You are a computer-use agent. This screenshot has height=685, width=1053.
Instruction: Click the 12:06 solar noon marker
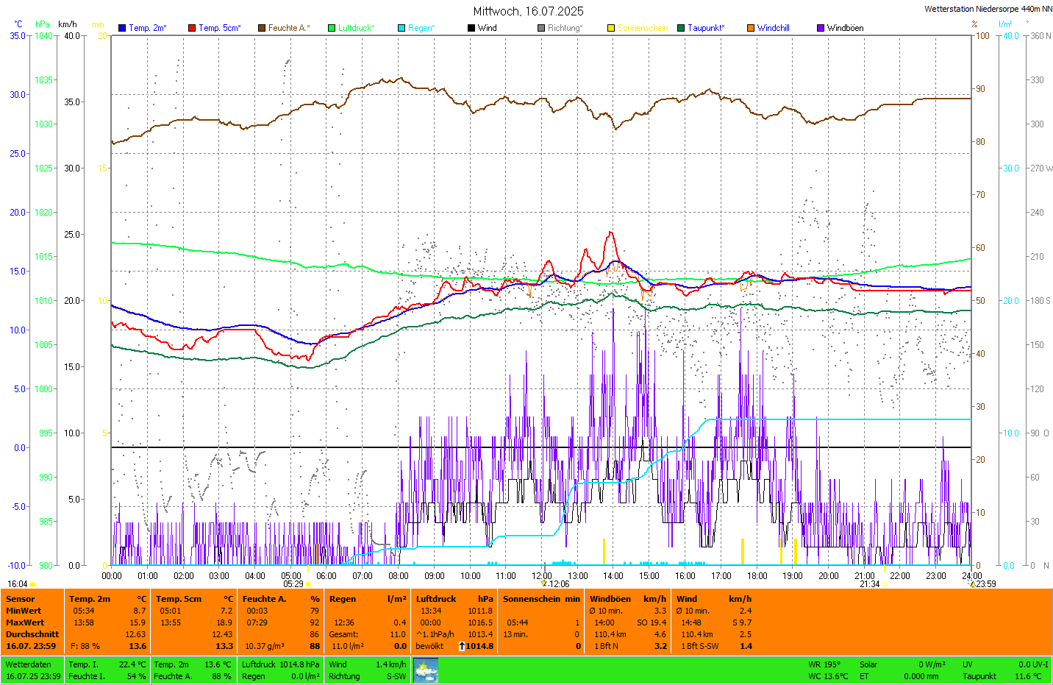coord(556,584)
